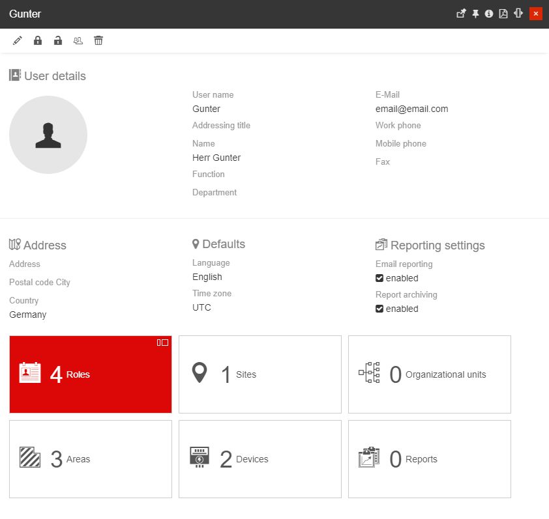Export the user details as PDF

[503, 14]
